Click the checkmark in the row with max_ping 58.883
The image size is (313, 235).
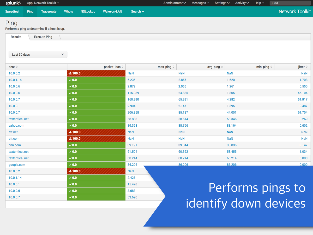[70, 119]
